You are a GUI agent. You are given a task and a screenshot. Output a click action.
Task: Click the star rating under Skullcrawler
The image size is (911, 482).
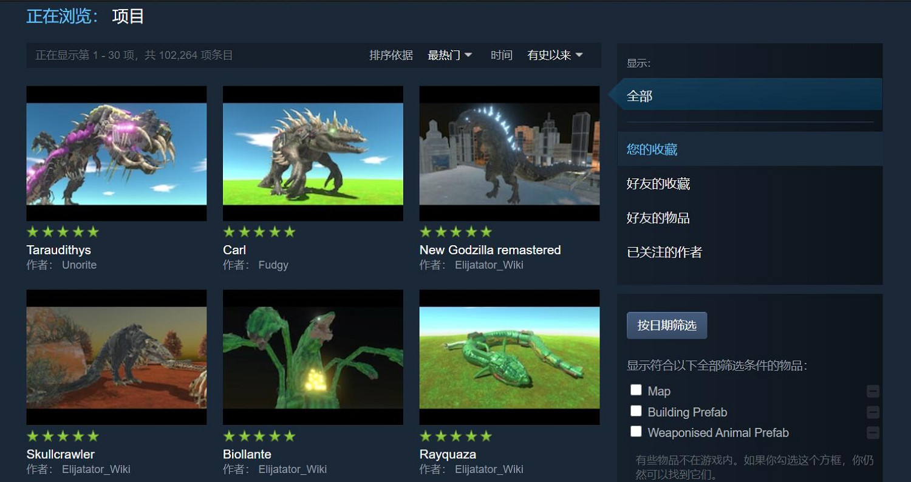pos(61,436)
